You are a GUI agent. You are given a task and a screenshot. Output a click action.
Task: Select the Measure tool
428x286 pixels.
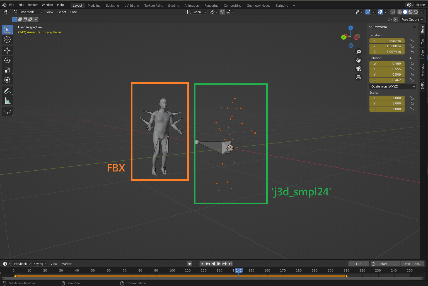pyautogui.click(x=7, y=101)
